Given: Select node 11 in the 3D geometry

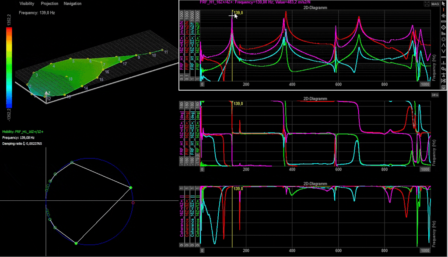Looking at the screenshot, I should pos(162,50).
